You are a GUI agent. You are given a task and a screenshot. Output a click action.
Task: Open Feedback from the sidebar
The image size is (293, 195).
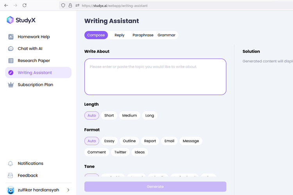38,175
